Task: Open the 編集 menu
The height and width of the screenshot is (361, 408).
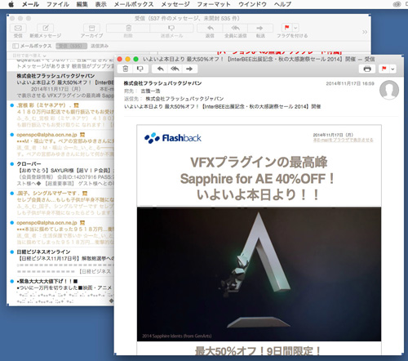Action: (82, 4)
